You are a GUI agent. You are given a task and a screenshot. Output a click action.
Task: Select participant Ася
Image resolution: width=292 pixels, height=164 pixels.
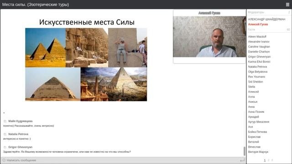[x=250, y=127]
